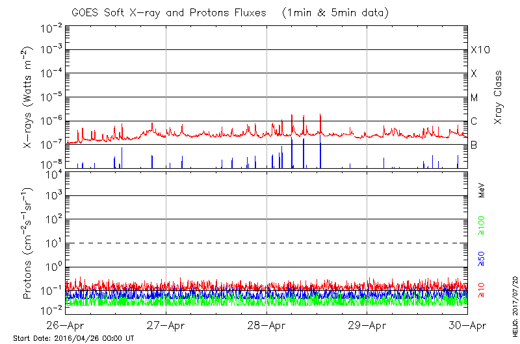
Task: Pick the 29-Apr date tick label
Action: click(367, 326)
